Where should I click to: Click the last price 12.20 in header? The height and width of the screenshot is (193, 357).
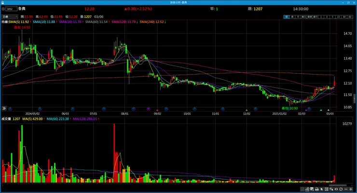point(89,9)
